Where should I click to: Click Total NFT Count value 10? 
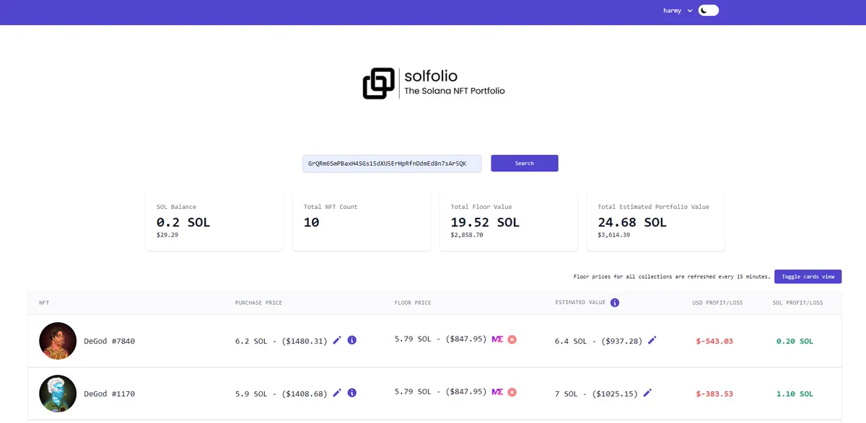pyautogui.click(x=311, y=222)
